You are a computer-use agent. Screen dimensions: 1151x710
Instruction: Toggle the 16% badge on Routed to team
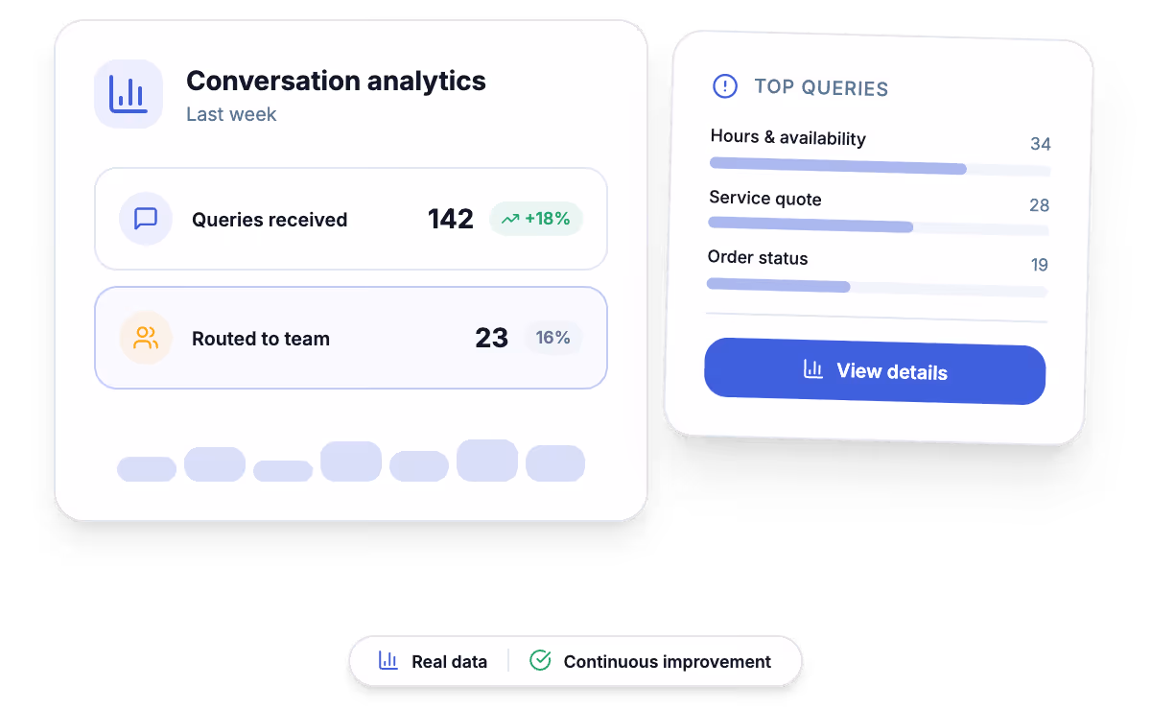click(553, 338)
